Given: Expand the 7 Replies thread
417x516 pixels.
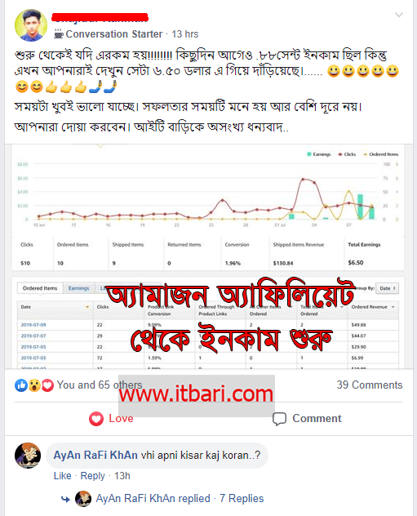Looking at the screenshot, I should pyautogui.click(x=242, y=498).
